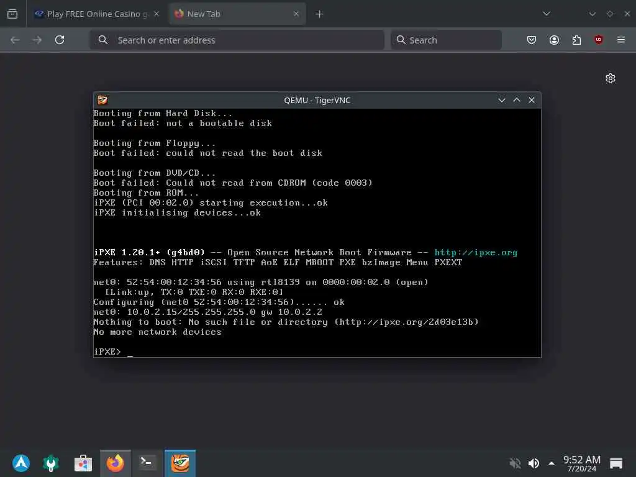Click the http://ipxe.org link in console
This screenshot has height=477, width=636.
476,252
